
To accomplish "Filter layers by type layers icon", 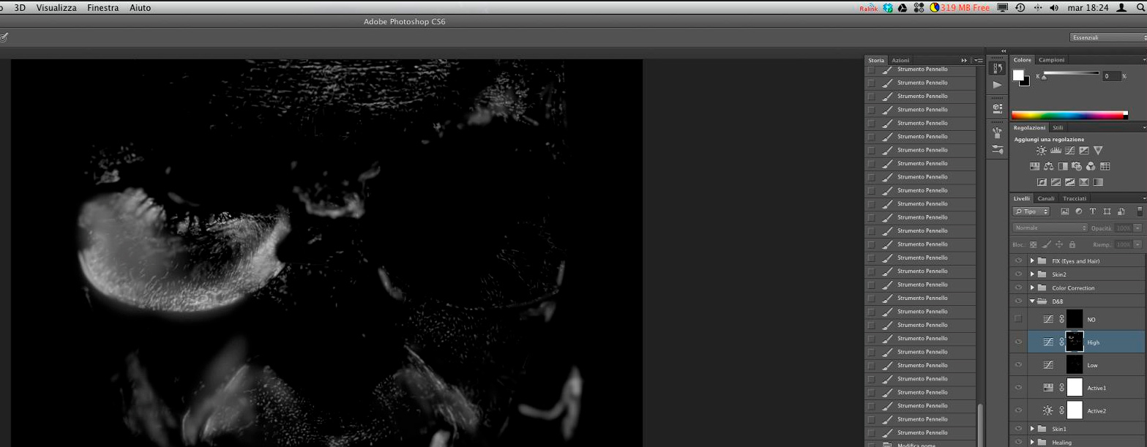I will point(1092,211).
